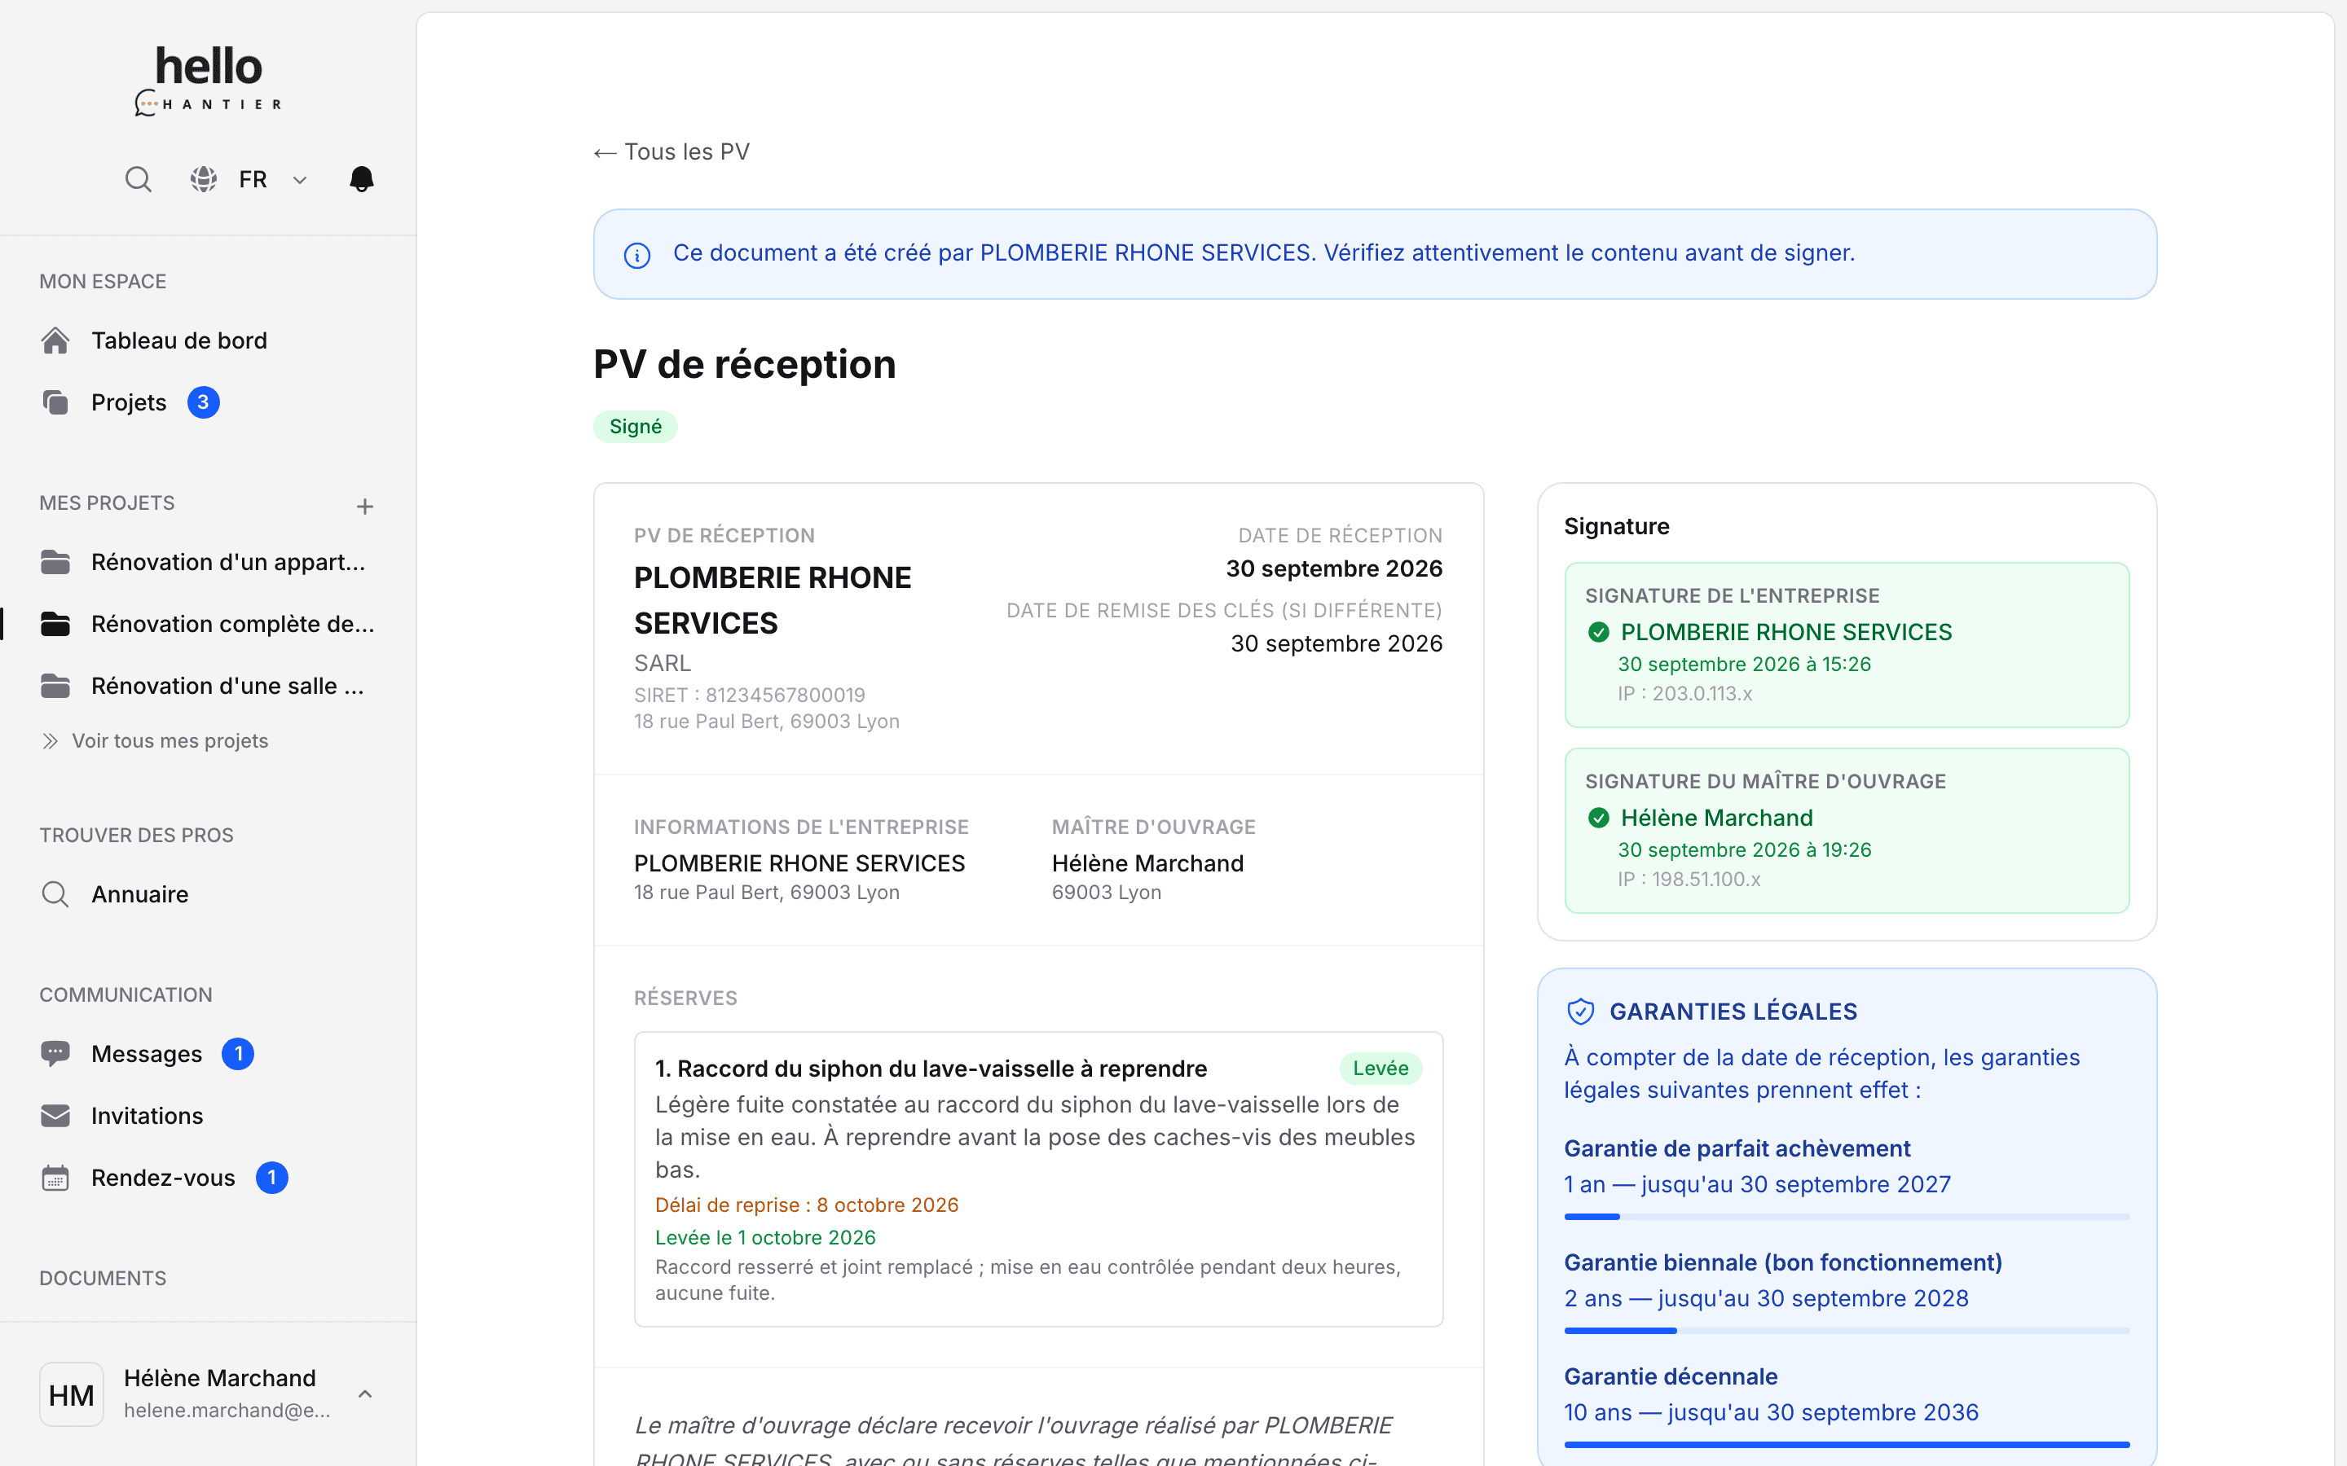Click the Annuaire magnifier icon
The image size is (2347, 1466).
[55, 894]
